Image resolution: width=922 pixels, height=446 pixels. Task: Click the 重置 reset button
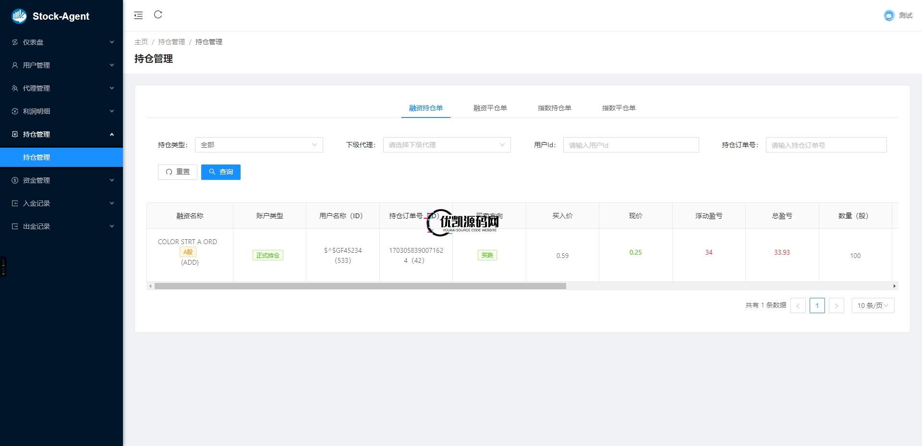click(177, 172)
